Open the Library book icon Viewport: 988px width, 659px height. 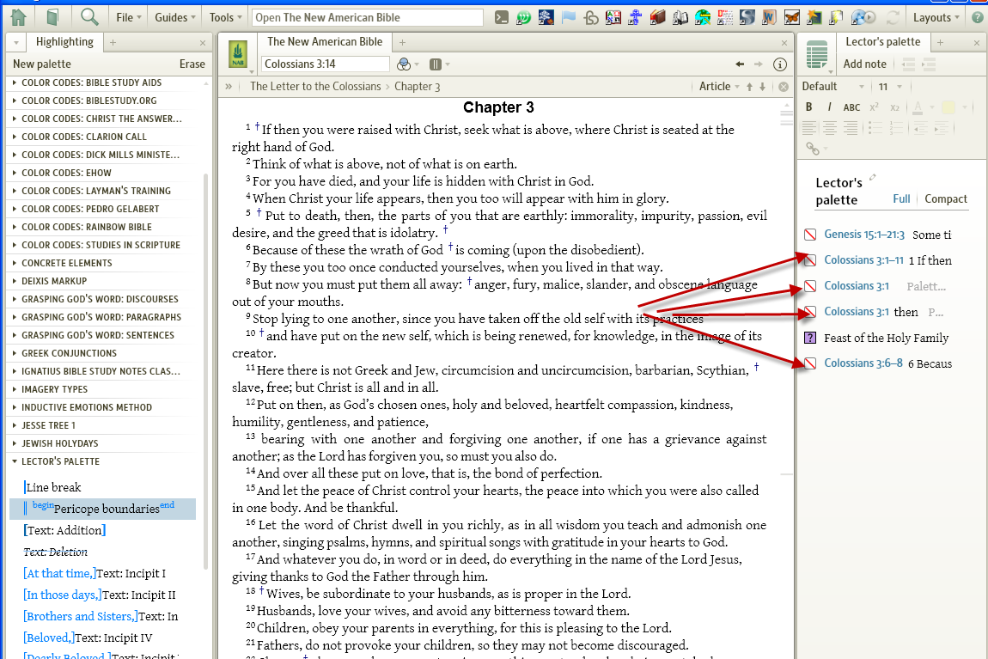(53, 17)
